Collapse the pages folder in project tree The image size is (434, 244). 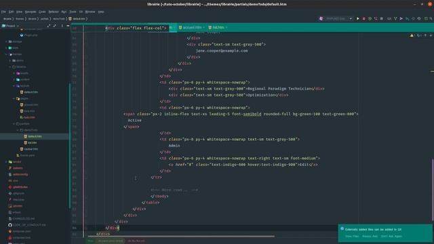[14, 98]
